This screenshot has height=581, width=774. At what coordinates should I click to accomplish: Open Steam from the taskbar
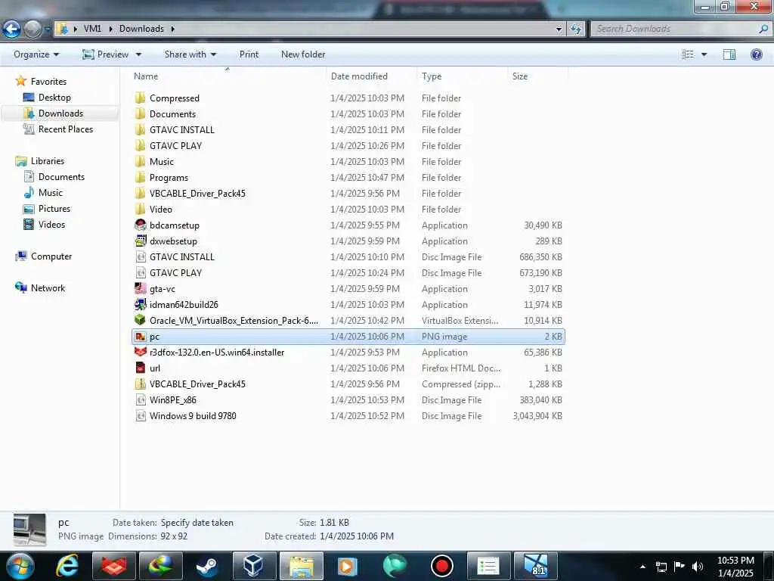click(207, 566)
